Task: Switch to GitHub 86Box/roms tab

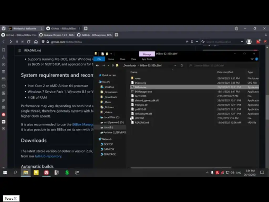Action: point(95,35)
